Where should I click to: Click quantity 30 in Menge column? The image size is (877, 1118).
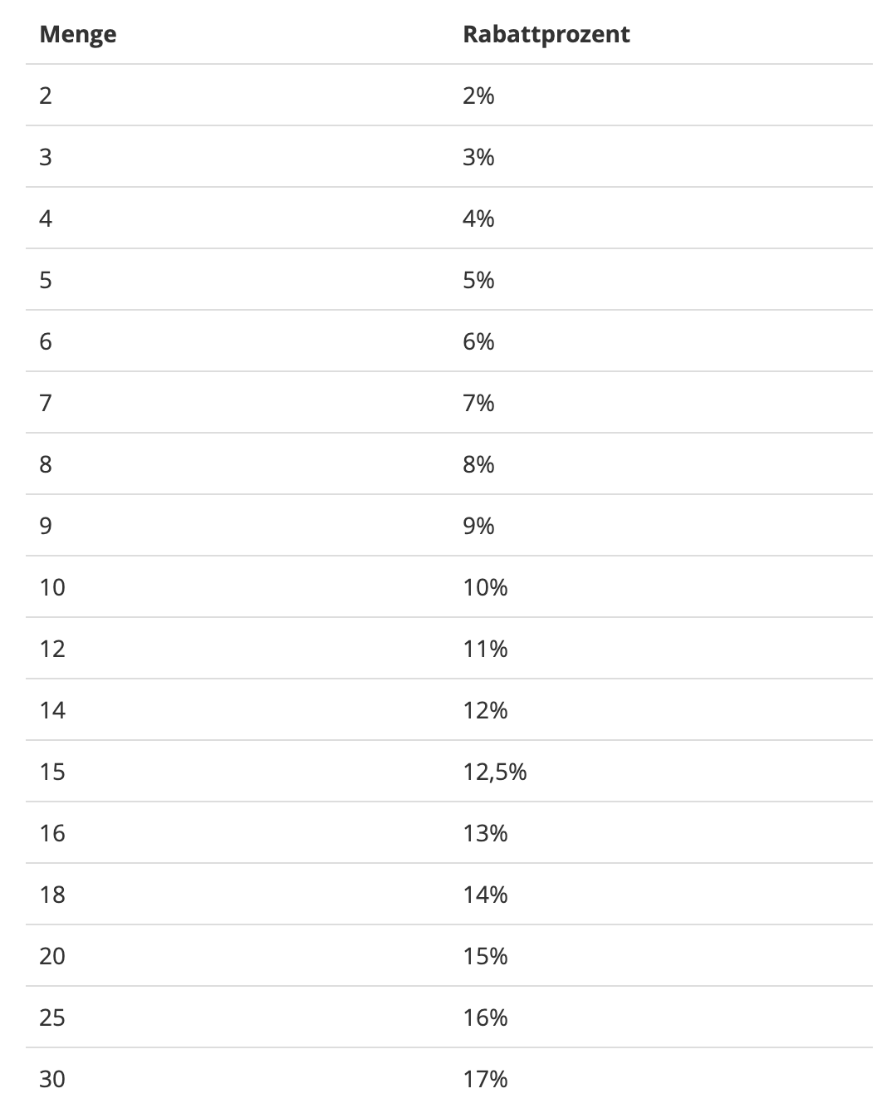pyautogui.click(x=52, y=1079)
